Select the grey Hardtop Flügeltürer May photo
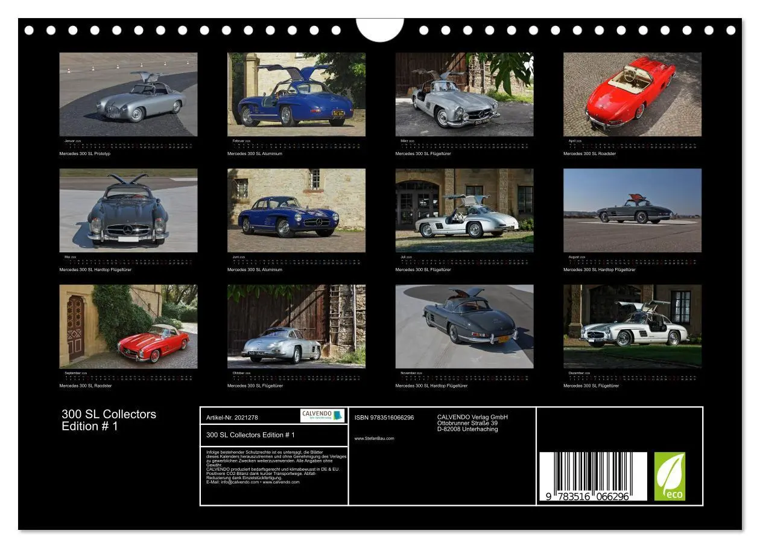 (128, 210)
